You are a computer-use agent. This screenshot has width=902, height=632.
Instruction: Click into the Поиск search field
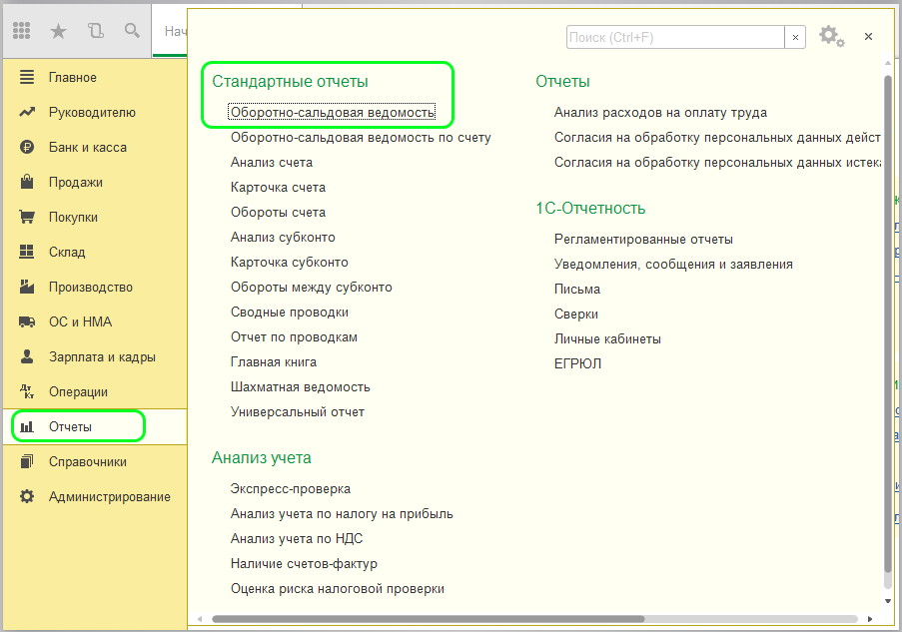click(674, 37)
